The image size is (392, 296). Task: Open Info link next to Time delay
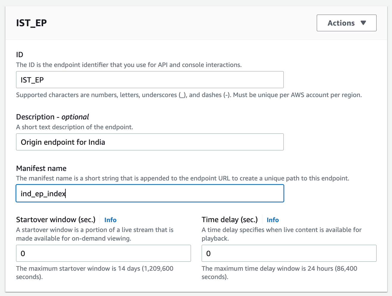pos(272,220)
